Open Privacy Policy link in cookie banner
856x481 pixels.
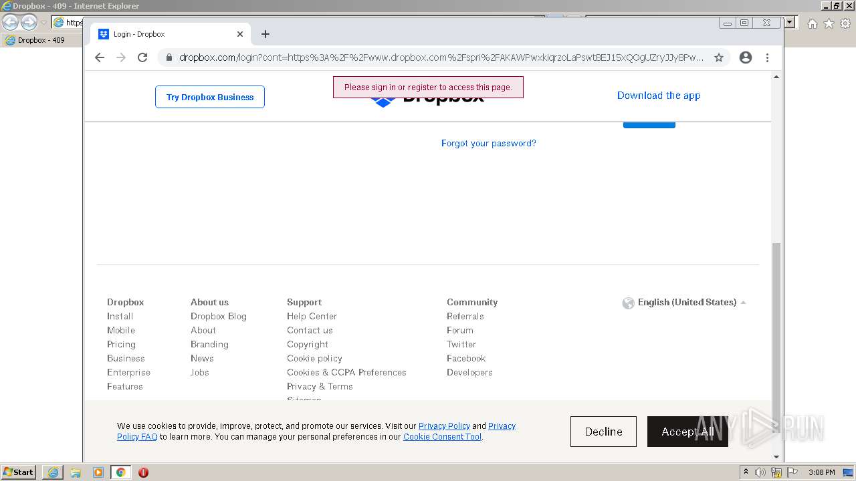click(444, 426)
